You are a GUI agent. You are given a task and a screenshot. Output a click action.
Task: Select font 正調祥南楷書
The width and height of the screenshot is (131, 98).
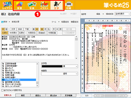coord(10,64)
